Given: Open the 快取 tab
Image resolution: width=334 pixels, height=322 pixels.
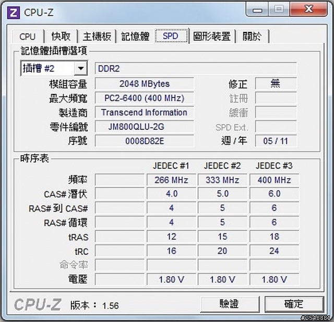Looking at the screenshot, I should click(61, 36).
